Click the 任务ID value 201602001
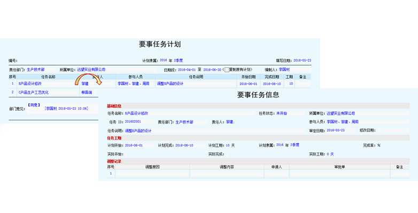The image size is (418, 213). click(133, 122)
